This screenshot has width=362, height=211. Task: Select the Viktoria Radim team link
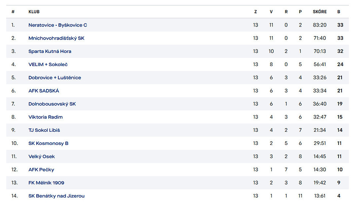[x=45, y=117]
